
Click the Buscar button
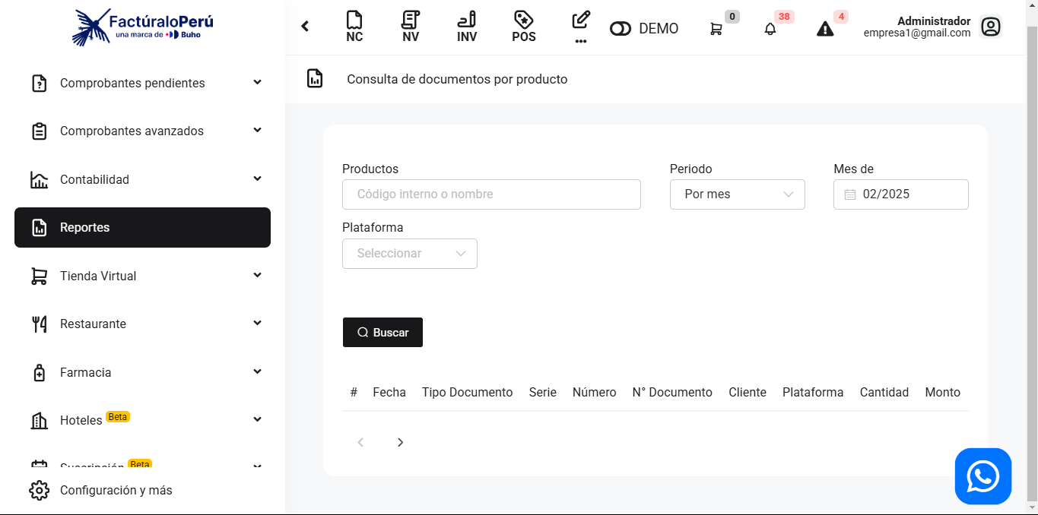(383, 333)
